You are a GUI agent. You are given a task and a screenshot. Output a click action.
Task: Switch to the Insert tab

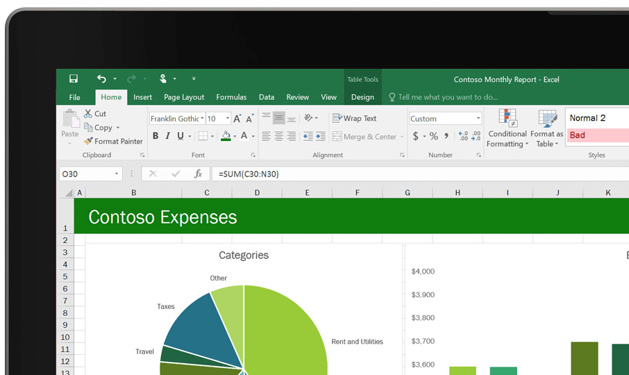[142, 97]
